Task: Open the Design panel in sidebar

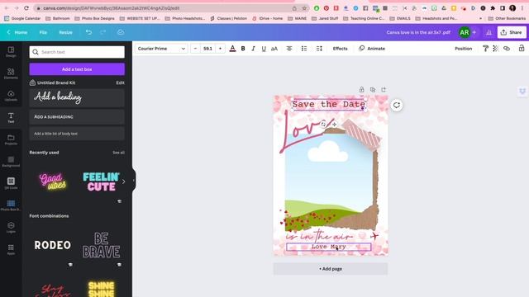Action: point(11,52)
